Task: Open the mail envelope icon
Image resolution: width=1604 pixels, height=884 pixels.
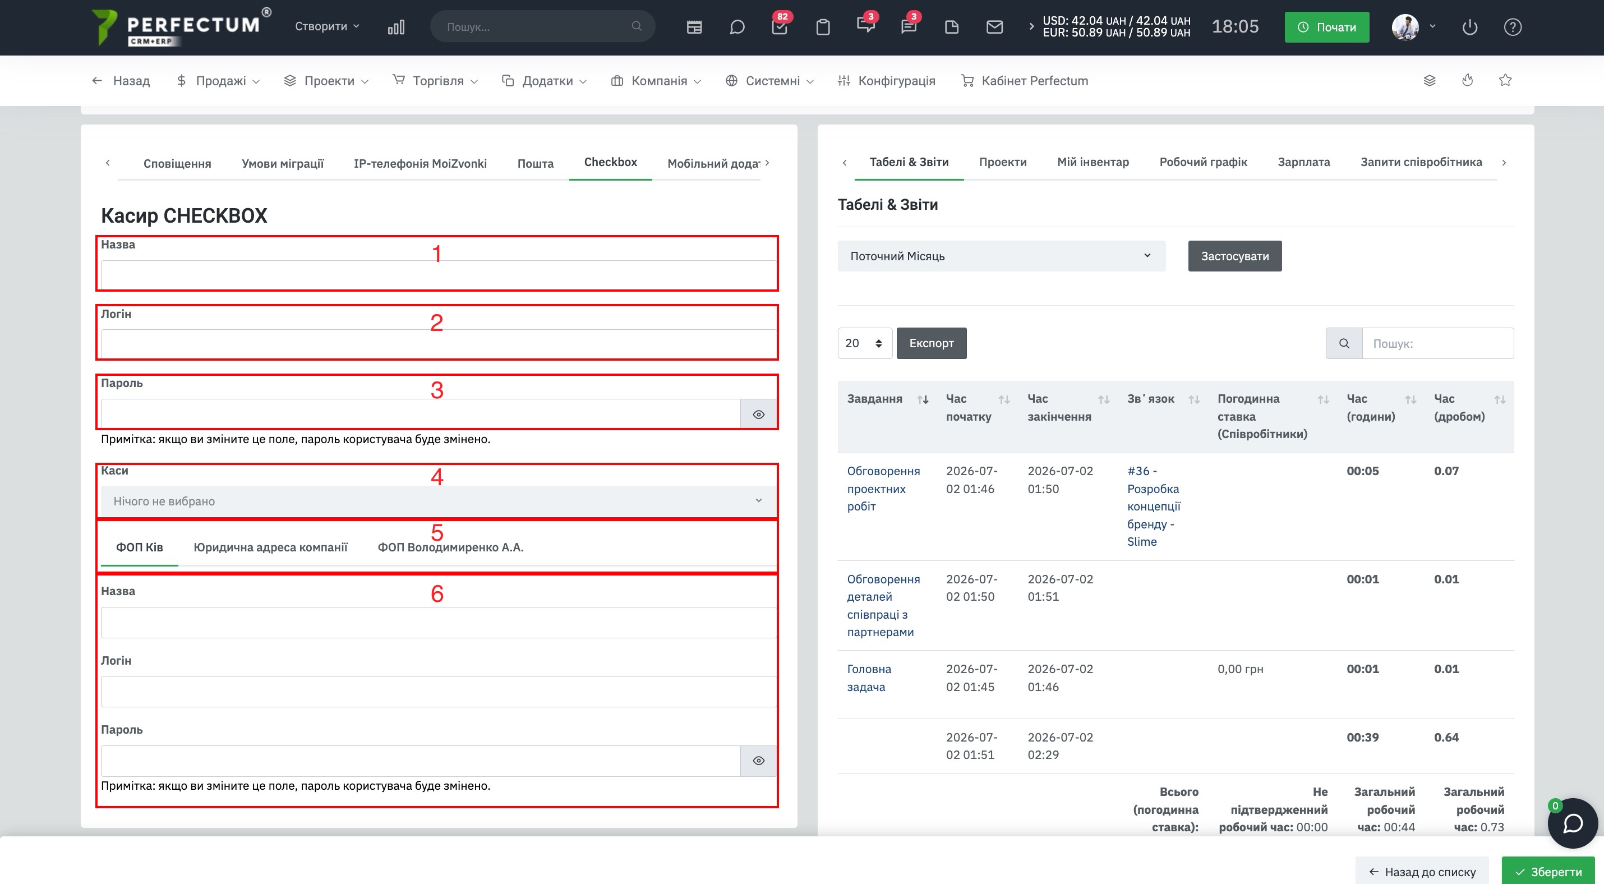Action: (x=994, y=27)
